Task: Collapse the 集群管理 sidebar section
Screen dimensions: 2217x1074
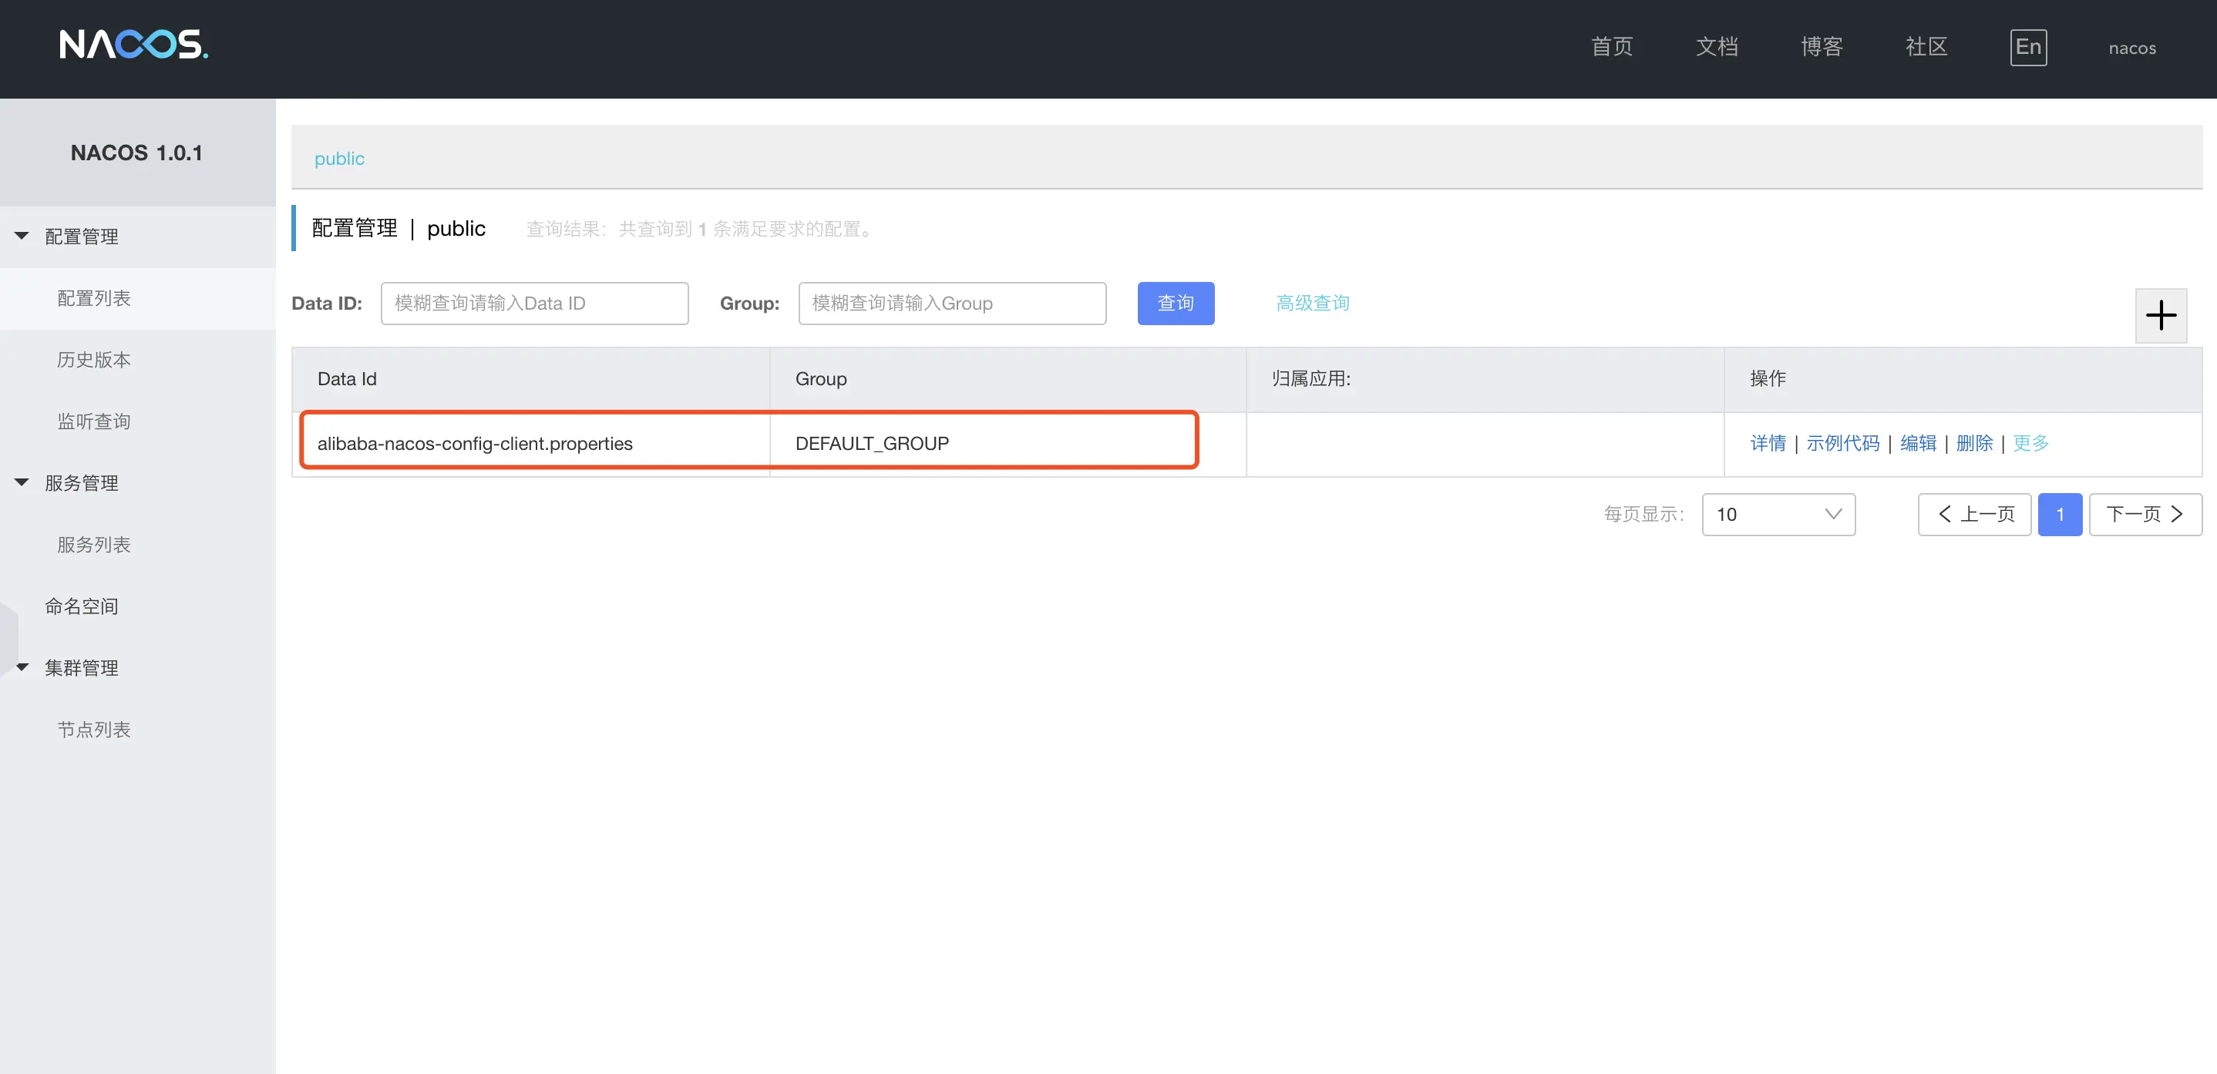Action: pos(22,667)
